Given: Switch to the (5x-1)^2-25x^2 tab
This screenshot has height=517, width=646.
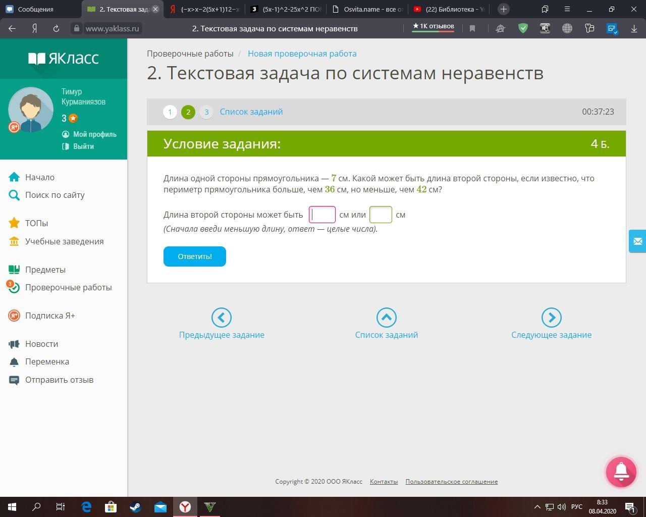Looking at the screenshot, I should [x=286, y=9].
